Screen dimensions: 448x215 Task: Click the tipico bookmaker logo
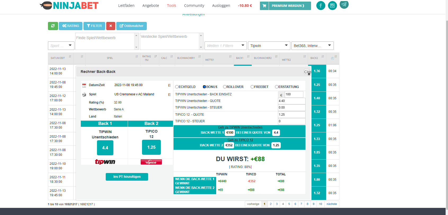pyautogui.click(x=151, y=162)
